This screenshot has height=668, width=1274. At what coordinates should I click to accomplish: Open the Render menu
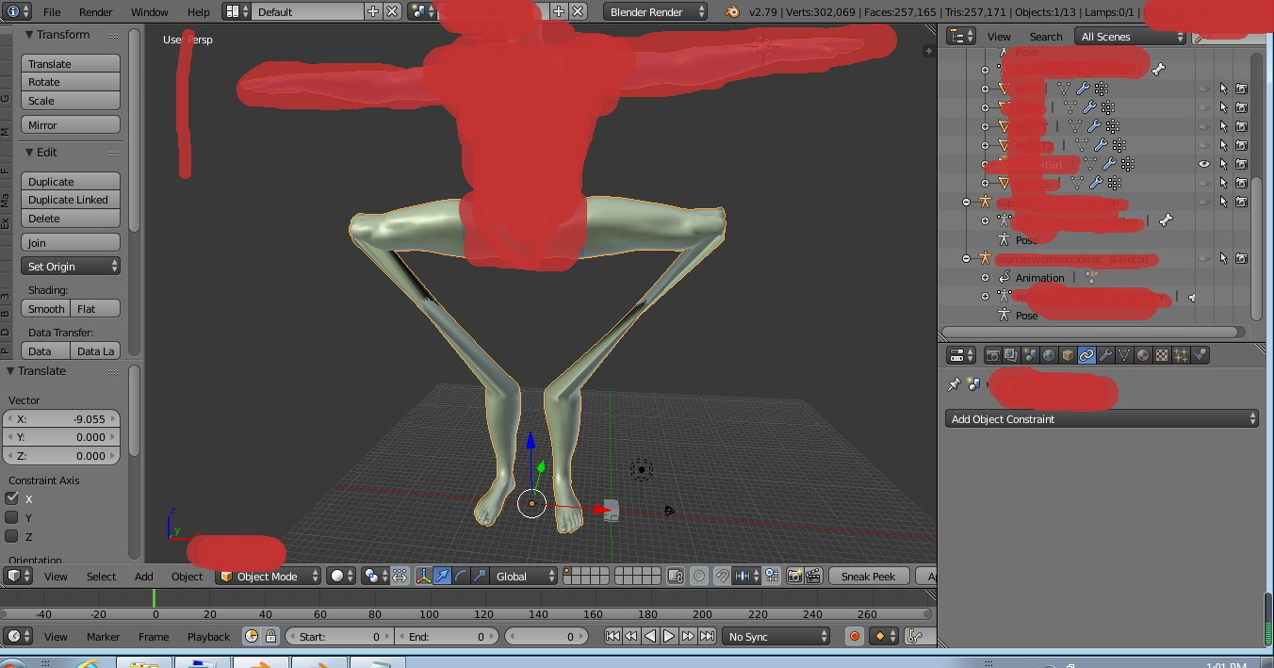[x=95, y=12]
